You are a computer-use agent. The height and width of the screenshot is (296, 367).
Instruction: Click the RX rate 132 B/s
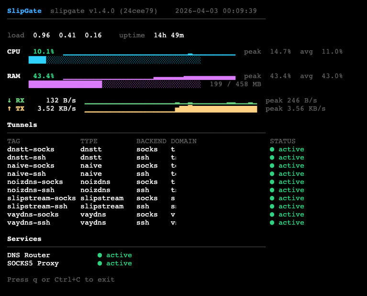point(61,100)
